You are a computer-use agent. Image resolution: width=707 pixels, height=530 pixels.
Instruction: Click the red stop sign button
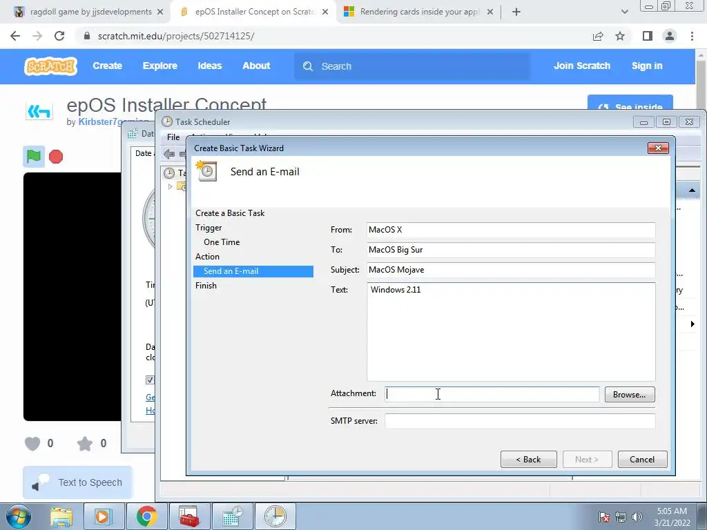(56, 157)
